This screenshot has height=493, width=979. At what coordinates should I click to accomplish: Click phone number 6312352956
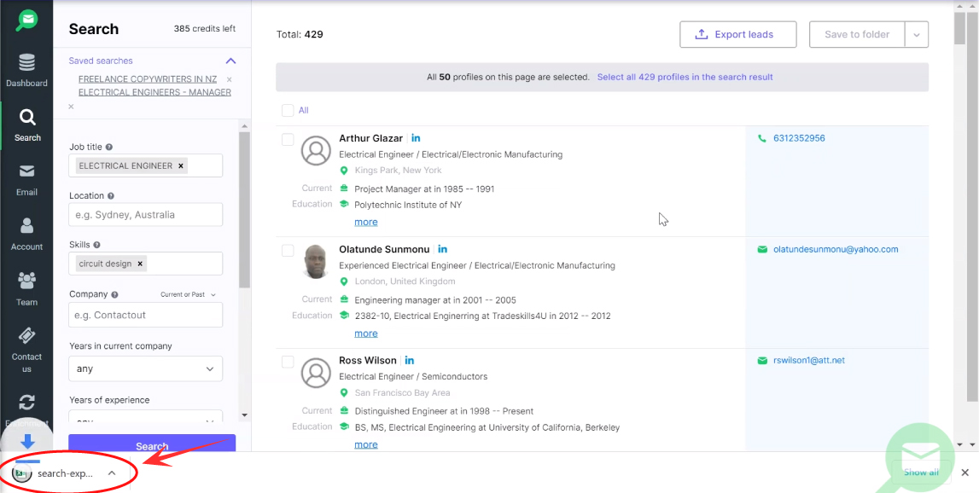coord(799,138)
